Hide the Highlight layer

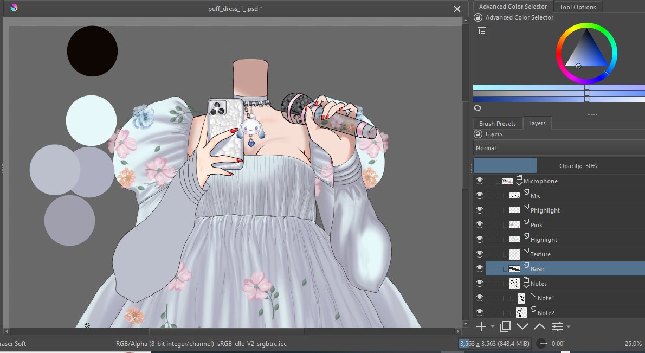coord(479,239)
